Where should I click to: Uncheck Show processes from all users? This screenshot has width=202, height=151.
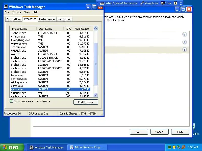pos(11,101)
